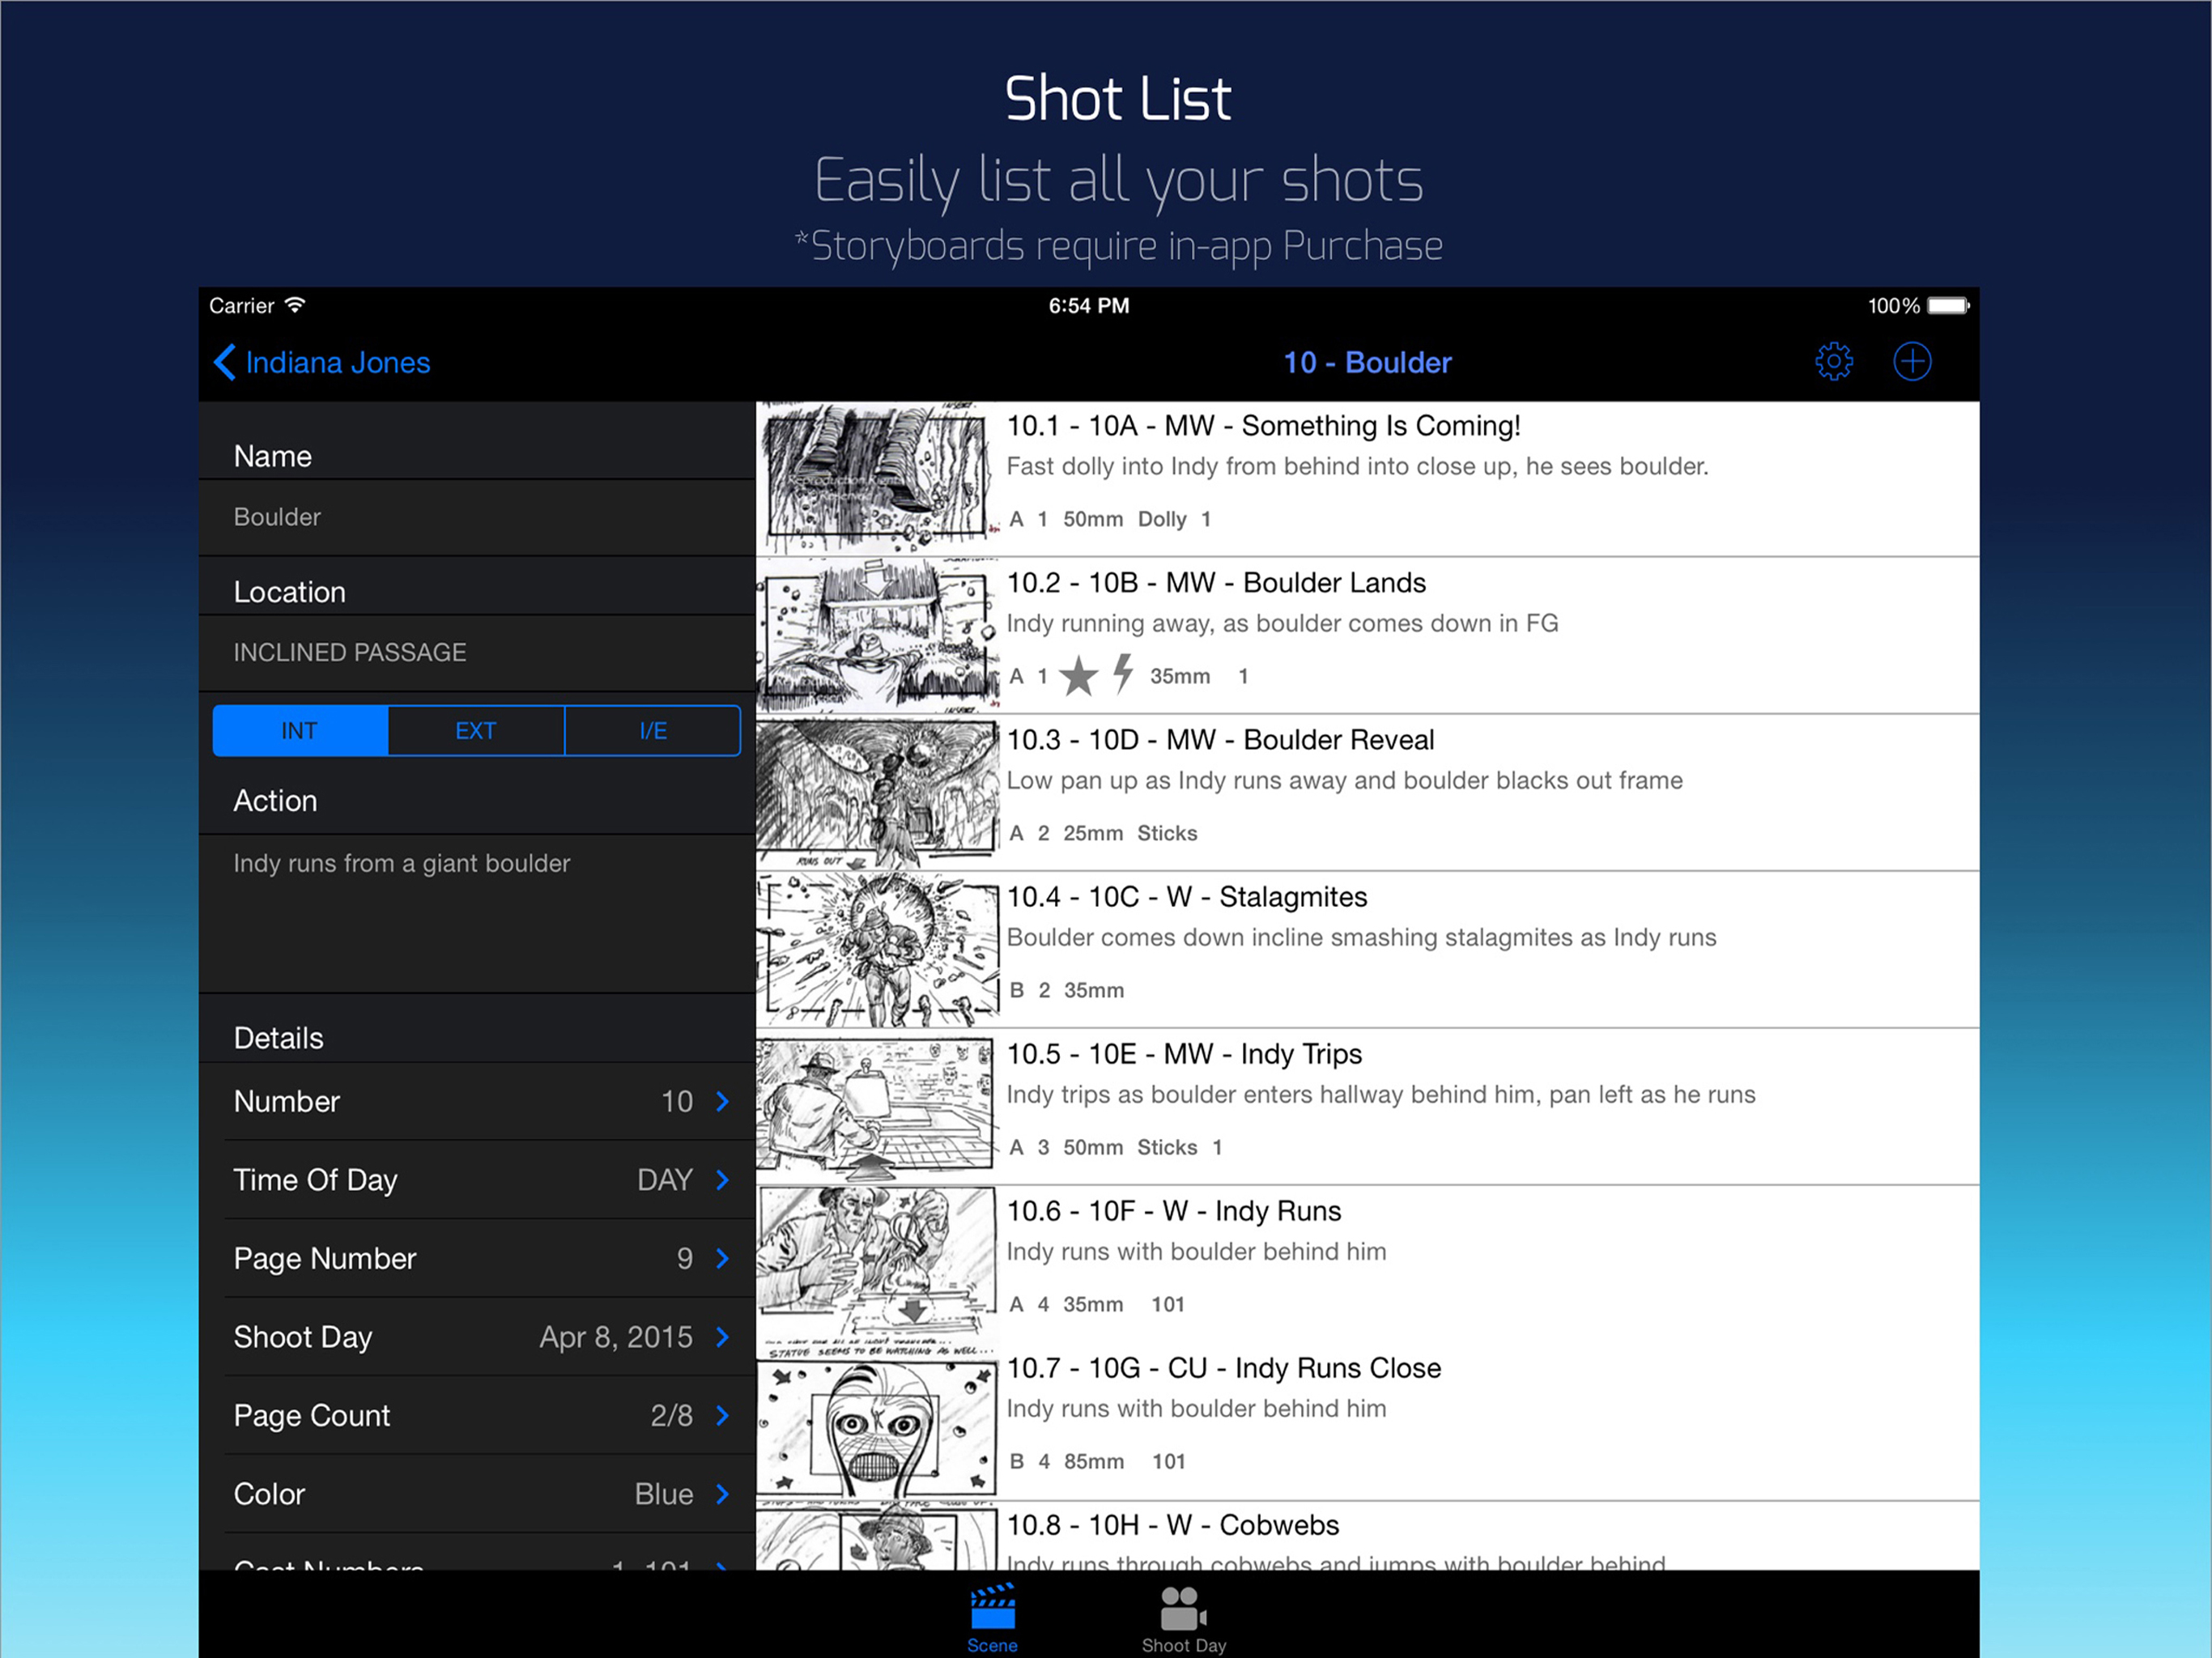
Task: Expand the Time Of Day row chevron
Action: (722, 1180)
